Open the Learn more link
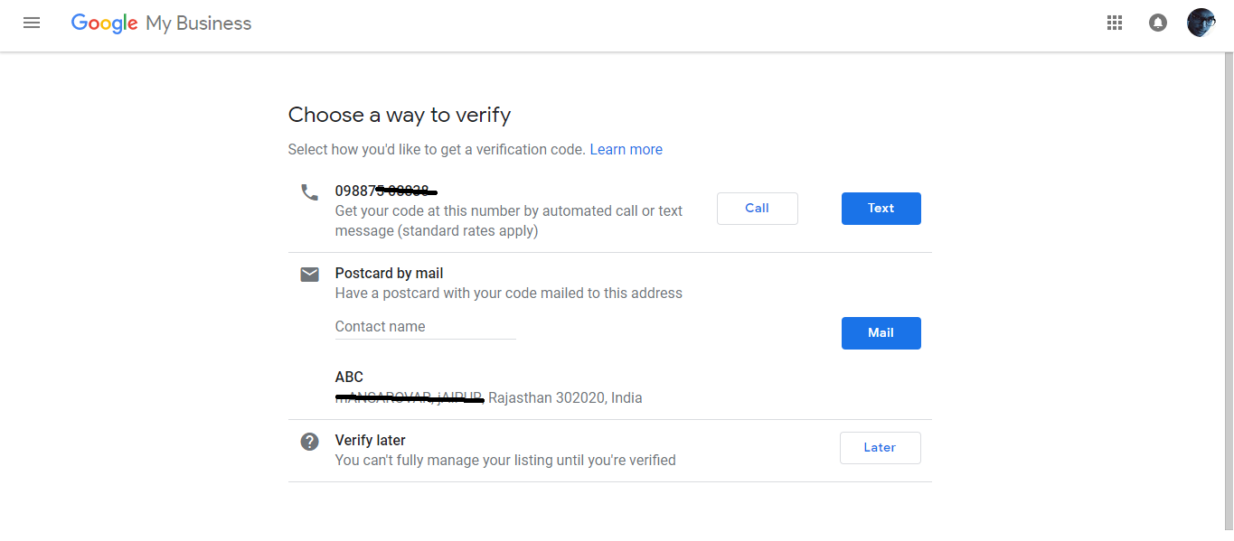 point(626,150)
